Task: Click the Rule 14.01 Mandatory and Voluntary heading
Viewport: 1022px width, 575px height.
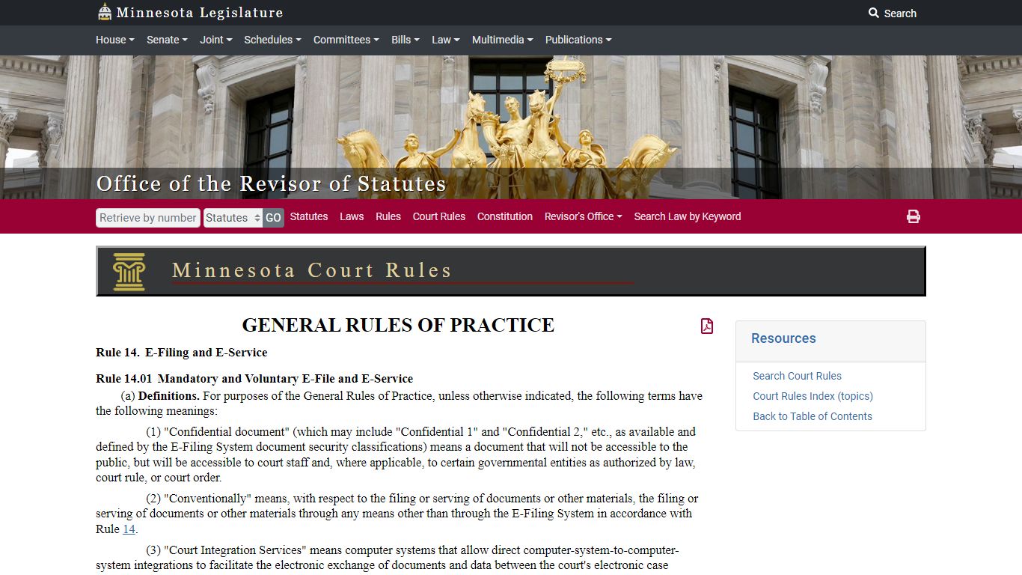Action: coord(254,379)
